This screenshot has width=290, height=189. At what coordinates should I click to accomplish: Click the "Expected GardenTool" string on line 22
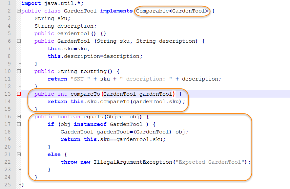click(210, 162)
